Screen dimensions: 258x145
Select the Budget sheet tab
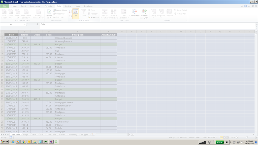pyautogui.click(x=25, y=135)
